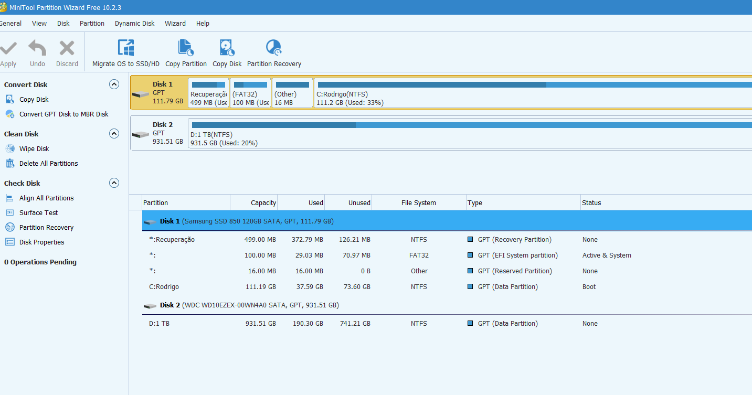
Task: Click Disk 1 drive icon in disk map
Action: [141, 94]
